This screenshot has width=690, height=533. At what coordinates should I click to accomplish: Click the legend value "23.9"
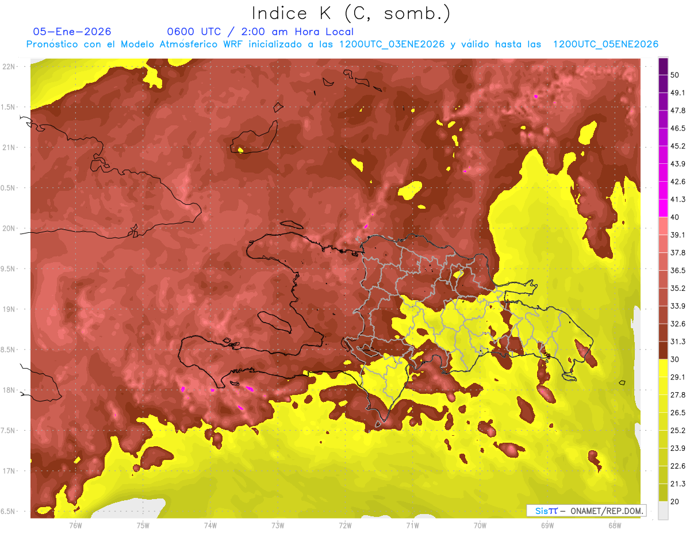click(x=678, y=448)
